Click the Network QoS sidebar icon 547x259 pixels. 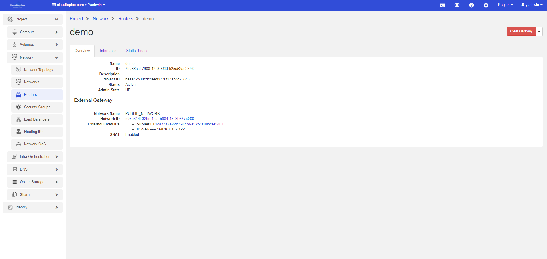[19, 144]
